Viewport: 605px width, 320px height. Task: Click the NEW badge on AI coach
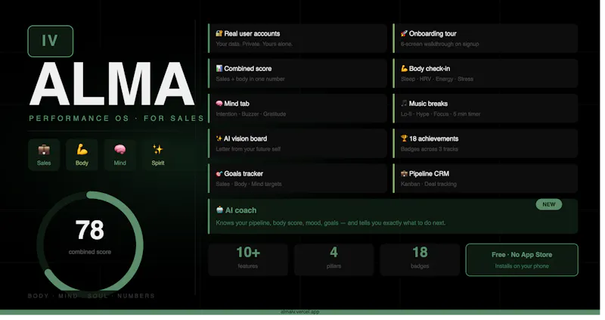pyautogui.click(x=549, y=204)
